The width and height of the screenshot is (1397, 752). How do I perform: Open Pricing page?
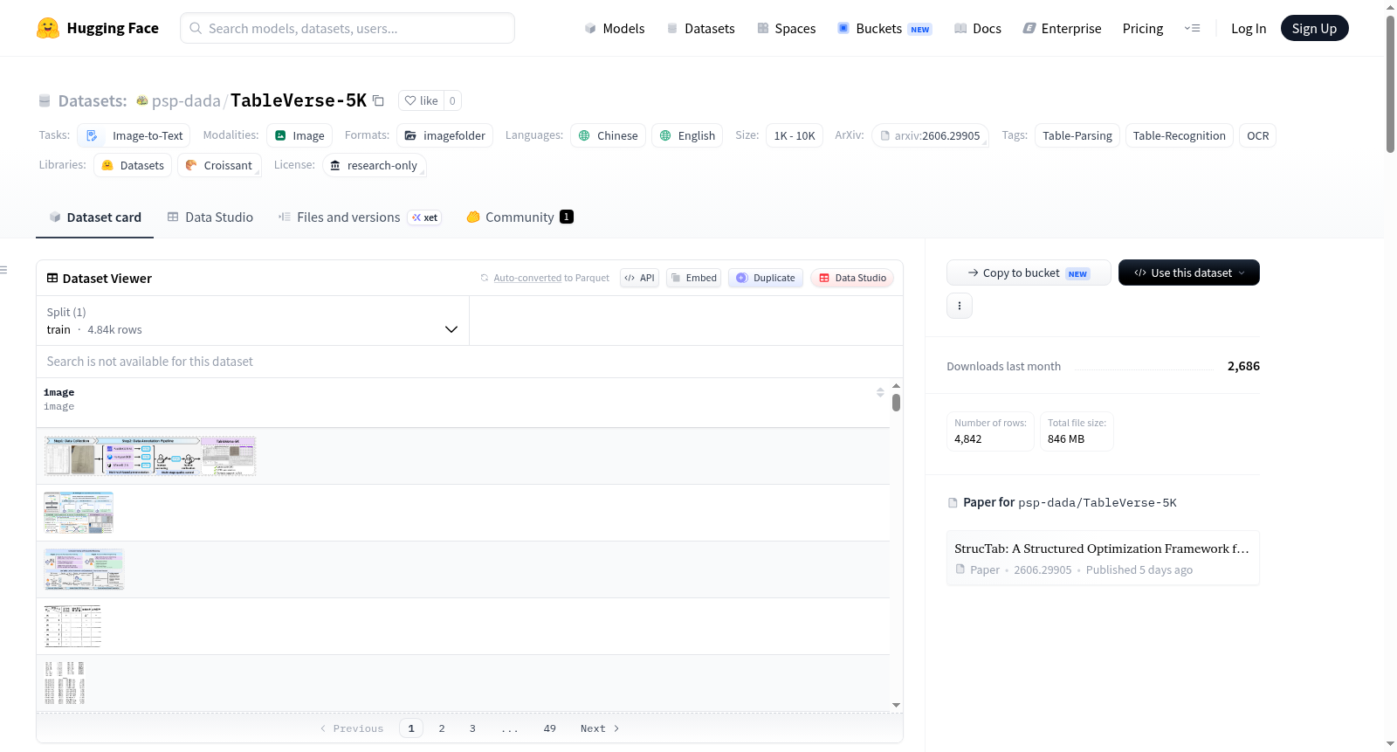point(1143,28)
